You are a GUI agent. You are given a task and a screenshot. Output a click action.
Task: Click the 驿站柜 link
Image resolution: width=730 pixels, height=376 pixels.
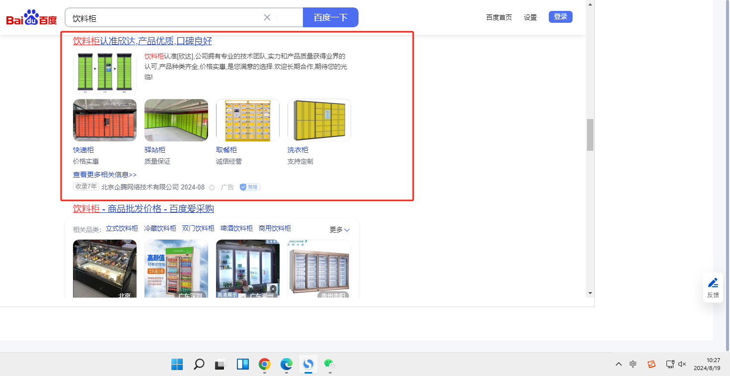click(x=155, y=150)
